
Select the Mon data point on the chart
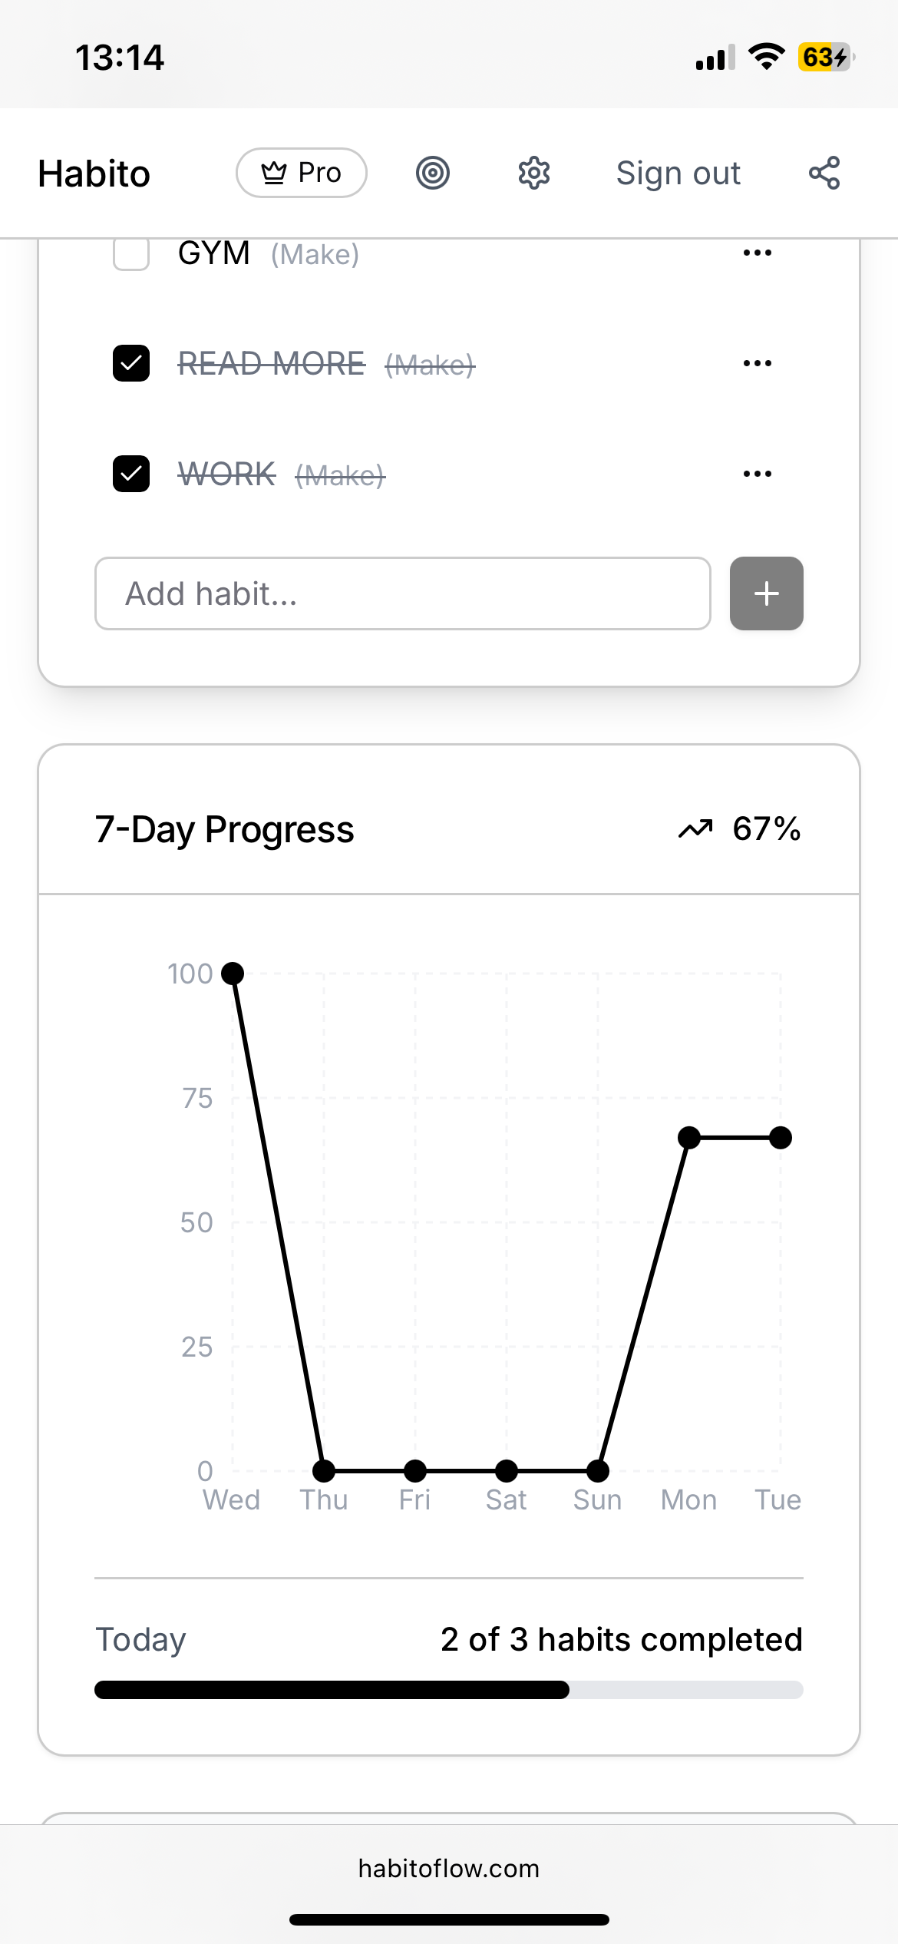pyautogui.click(x=689, y=1138)
